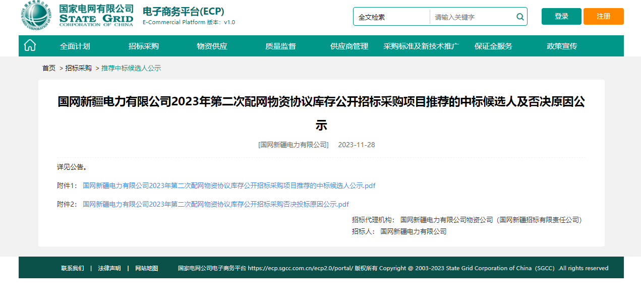The width and height of the screenshot is (641, 308).
Task: Select 招标采购 in the navigation bar
Action: 143,46
